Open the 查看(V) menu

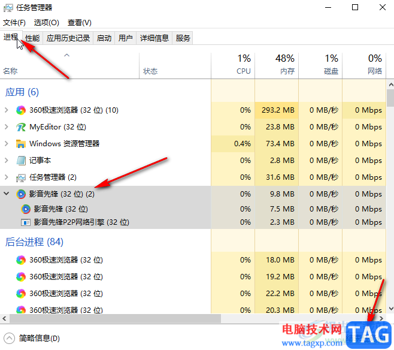pos(80,23)
